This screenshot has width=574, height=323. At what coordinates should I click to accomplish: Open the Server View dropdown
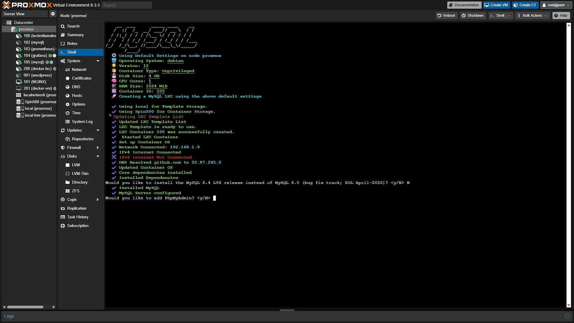click(x=25, y=14)
